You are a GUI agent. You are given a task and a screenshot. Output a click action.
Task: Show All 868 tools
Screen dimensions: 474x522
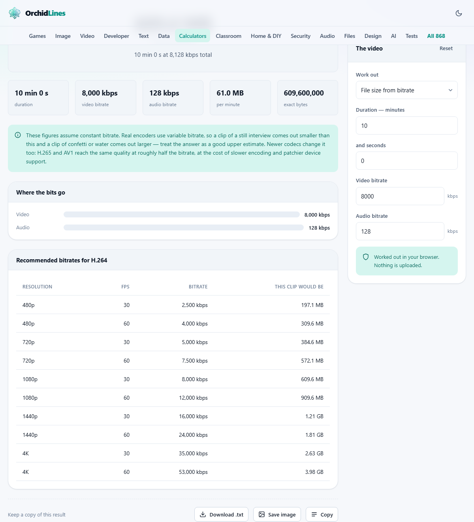click(436, 36)
